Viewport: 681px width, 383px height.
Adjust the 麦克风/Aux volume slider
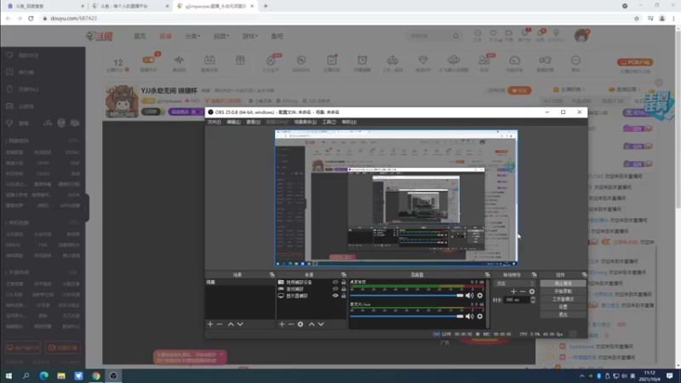[407, 317]
